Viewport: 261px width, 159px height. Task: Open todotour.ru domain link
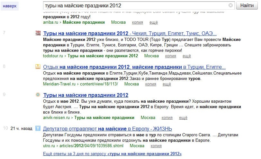coord(53,56)
